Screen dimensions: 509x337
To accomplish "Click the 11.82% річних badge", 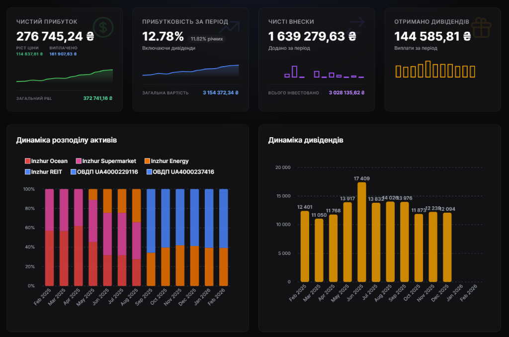I will (x=207, y=39).
